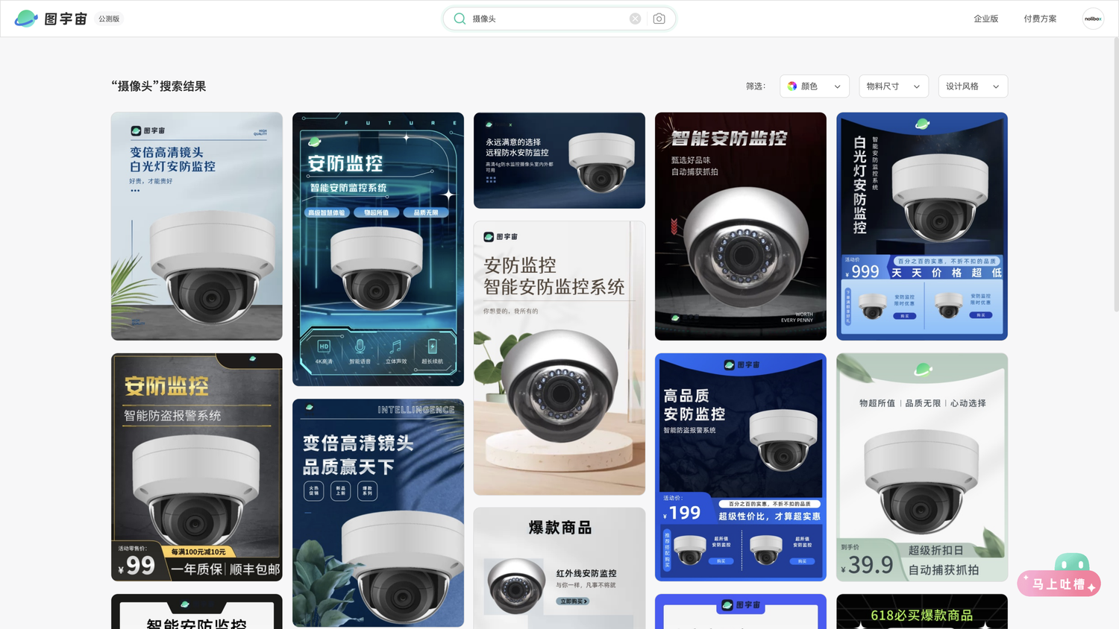Open 变倍高清镜头 白光灯安防监控 template
This screenshot has height=629, width=1119.
click(197, 227)
